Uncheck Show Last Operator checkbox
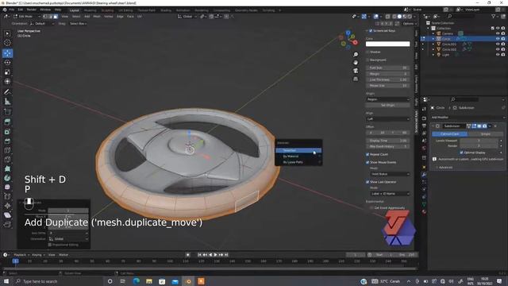The height and width of the screenshot is (286, 508). click(368, 182)
